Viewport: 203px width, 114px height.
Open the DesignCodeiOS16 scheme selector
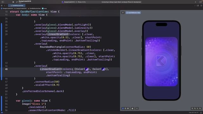pos(68,2)
